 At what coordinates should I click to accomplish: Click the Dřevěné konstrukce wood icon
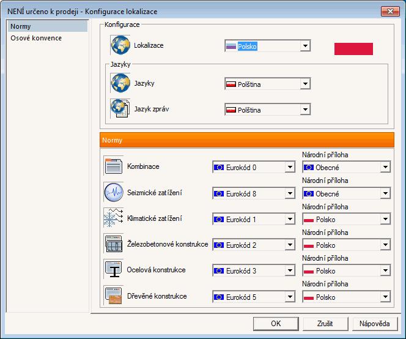click(x=114, y=296)
